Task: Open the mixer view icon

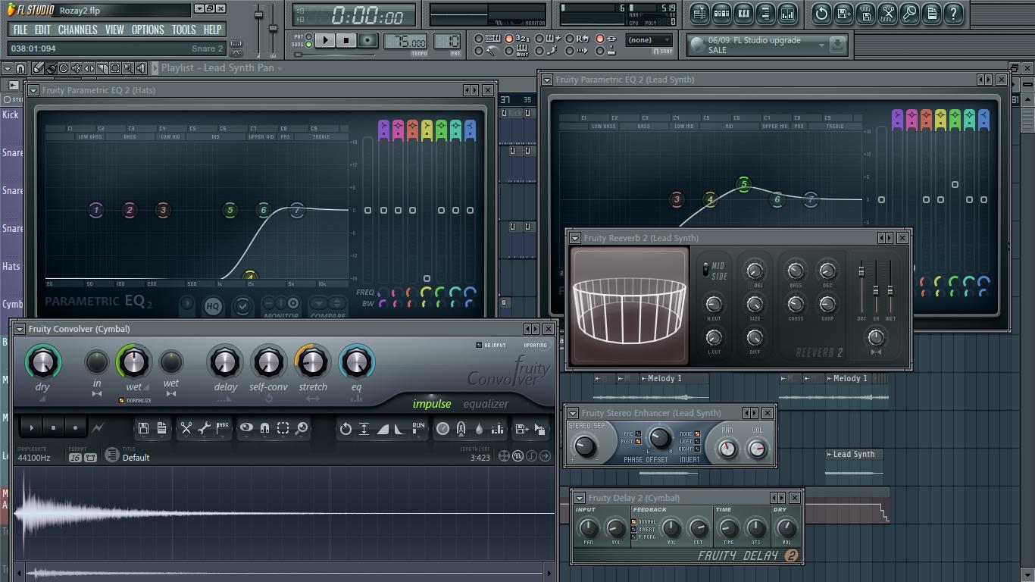Action: point(787,13)
